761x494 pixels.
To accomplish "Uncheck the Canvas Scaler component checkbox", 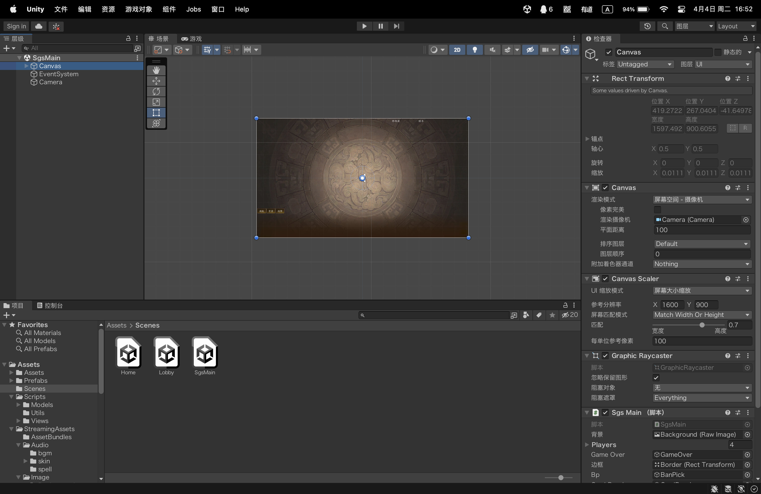I will [605, 279].
